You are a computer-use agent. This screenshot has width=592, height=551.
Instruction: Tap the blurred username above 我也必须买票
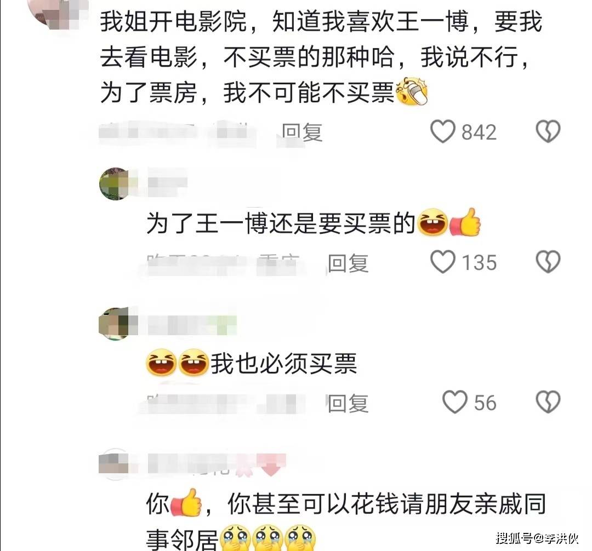[192, 325]
